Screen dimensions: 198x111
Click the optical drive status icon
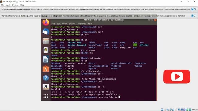(x=165, y=109)
